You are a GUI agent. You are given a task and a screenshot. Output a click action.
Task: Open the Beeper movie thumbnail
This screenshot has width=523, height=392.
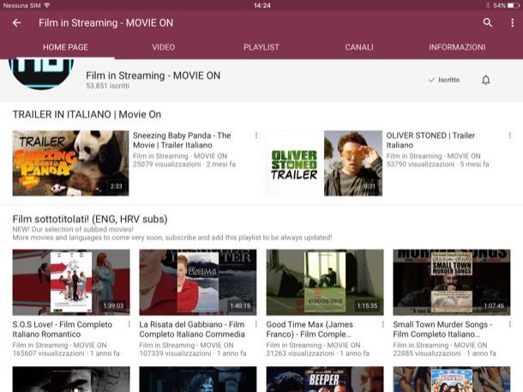point(325,379)
